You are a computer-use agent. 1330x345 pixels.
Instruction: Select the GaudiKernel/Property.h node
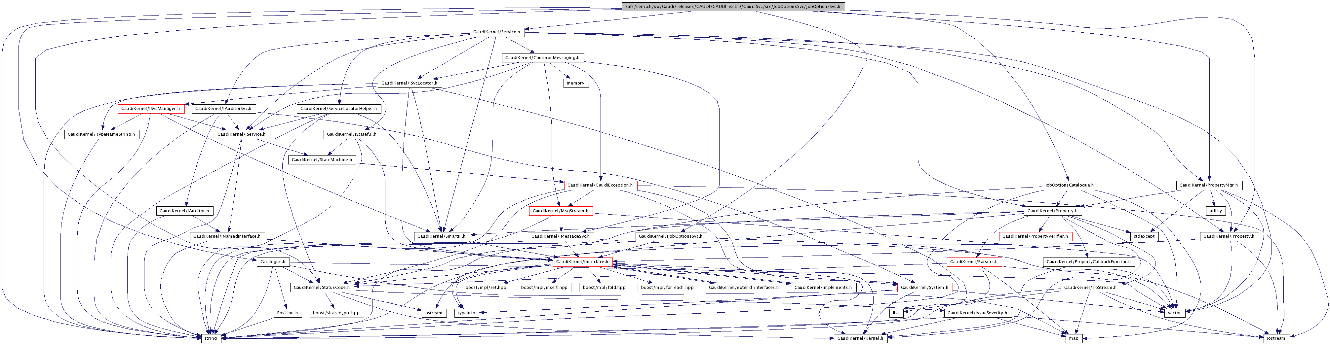pyautogui.click(x=1052, y=211)
